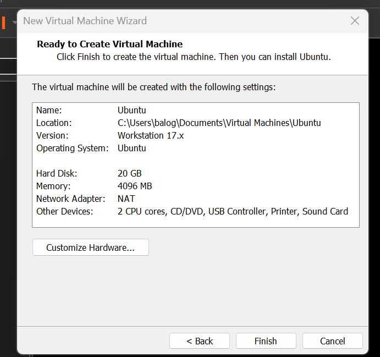The height and width of the screenshot is (357, 380).
Task: Click the Name label in settings list
Action: (49, 110)
